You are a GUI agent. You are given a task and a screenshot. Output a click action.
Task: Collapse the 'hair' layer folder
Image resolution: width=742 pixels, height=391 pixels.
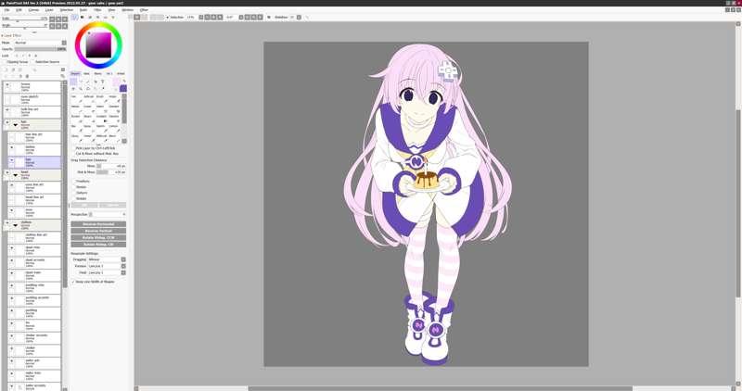tap(15, 125)
